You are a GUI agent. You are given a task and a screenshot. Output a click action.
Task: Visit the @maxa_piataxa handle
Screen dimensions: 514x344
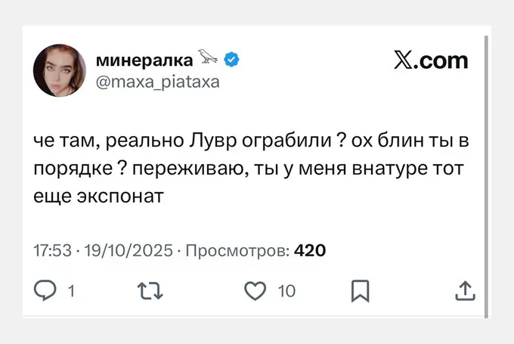click(158, 82)
